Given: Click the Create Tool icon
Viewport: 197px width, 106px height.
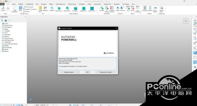Looking at the screenshot, I should click(40, 9).
